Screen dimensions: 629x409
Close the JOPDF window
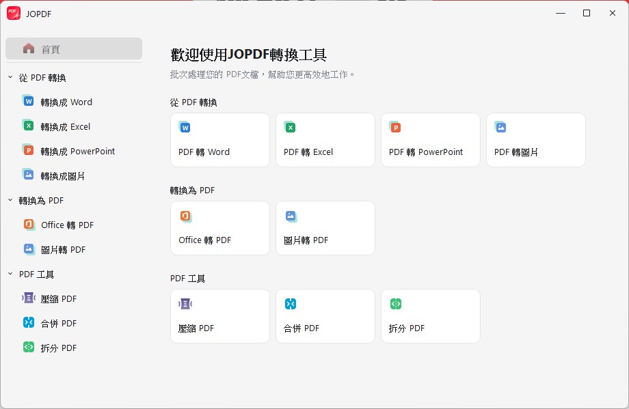[x=612, y=13]
